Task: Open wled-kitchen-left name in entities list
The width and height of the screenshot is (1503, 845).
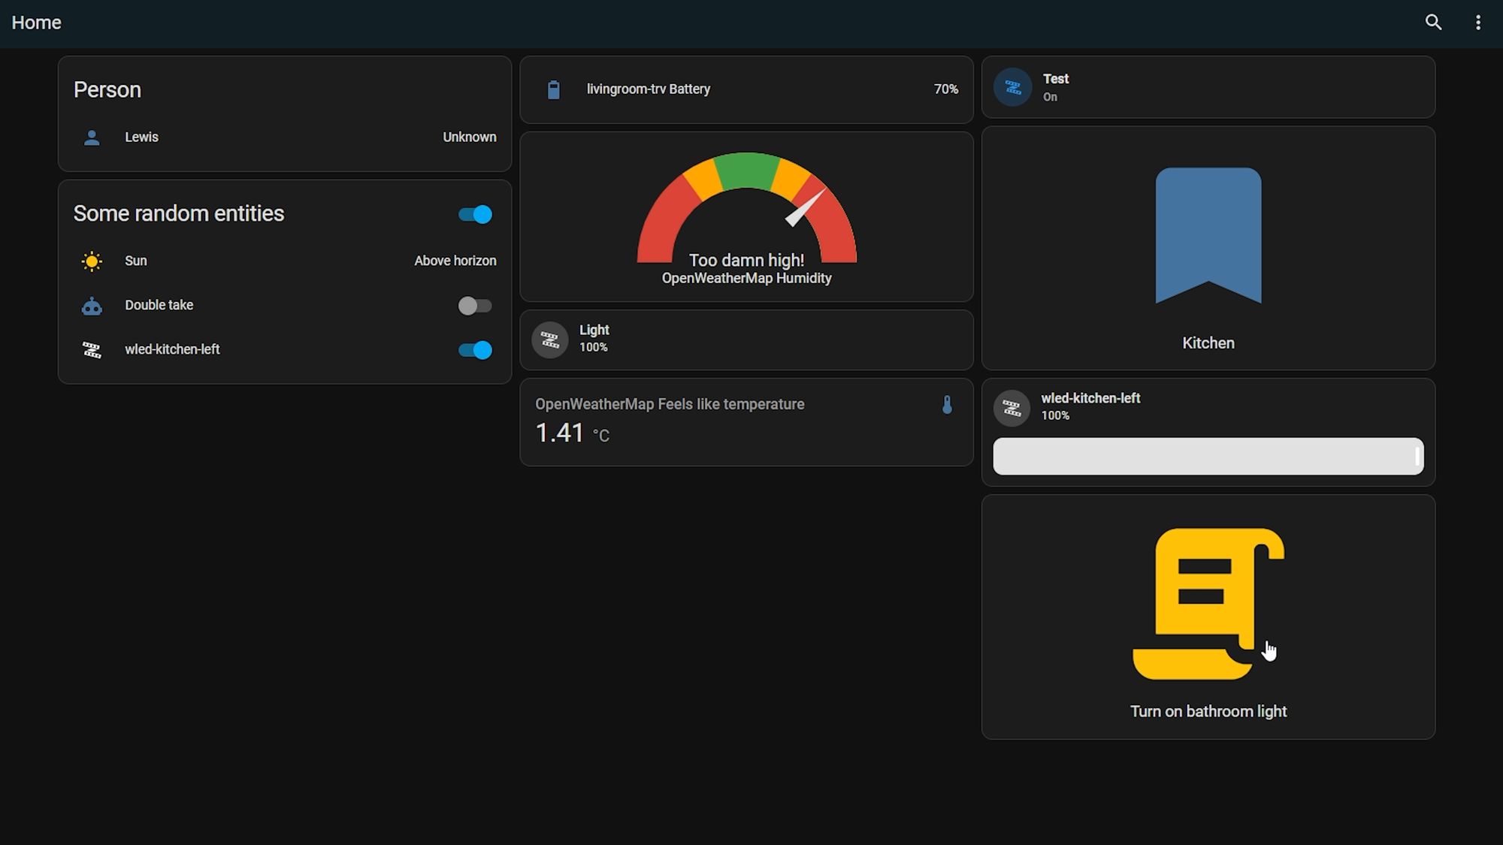Action: [x=172, y=349]
